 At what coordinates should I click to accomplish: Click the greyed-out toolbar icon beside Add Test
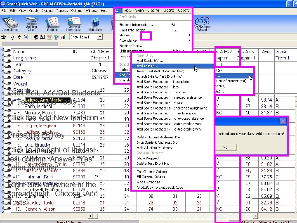click(49, 37)
